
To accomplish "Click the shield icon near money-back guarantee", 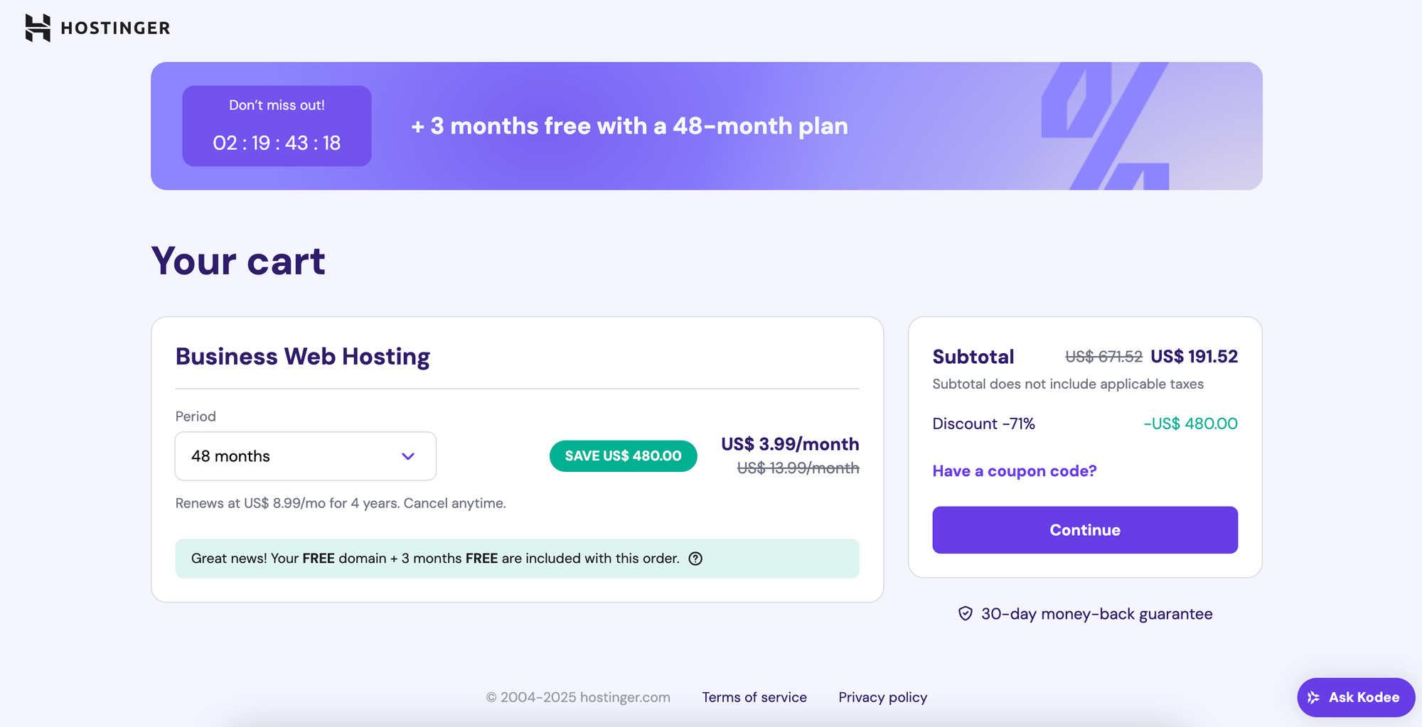I will tap(965, 613).
